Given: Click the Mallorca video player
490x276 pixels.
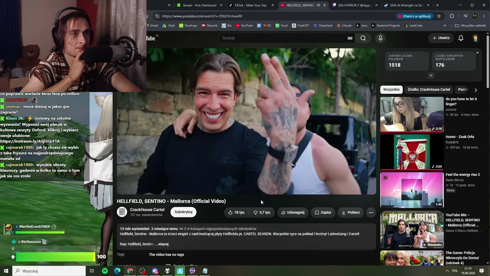Looking at the screenshot, I should pos(247,121).
